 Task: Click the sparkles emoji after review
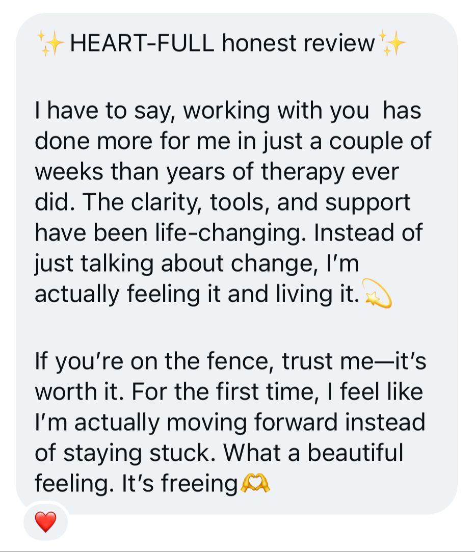(x=392, y=43)
